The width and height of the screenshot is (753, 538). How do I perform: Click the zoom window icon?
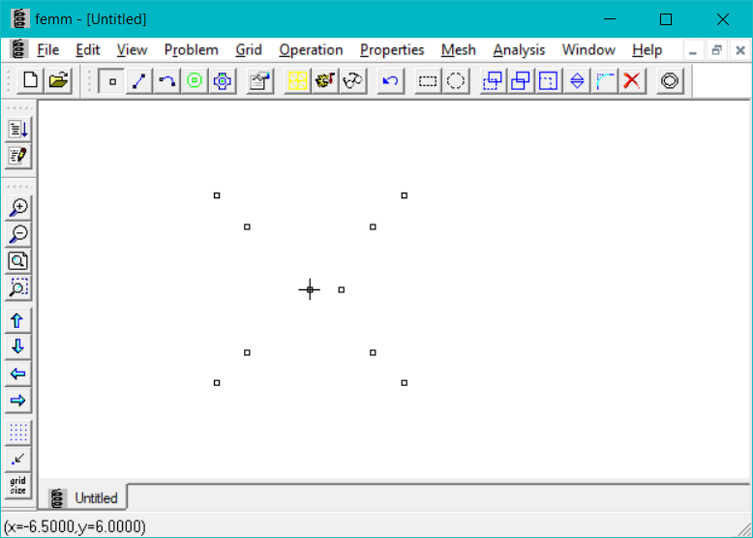pos(18,288)
